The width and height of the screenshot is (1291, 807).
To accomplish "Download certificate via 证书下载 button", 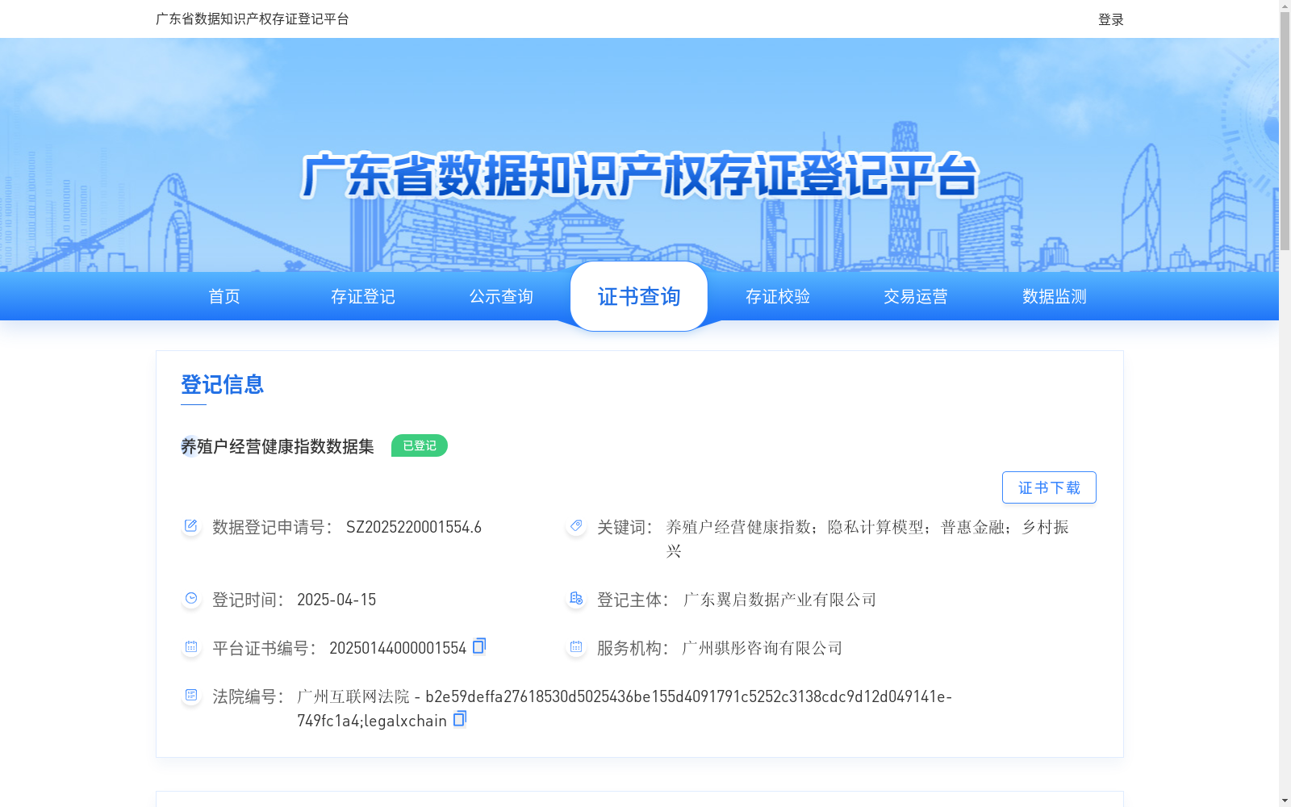I will 1049,487.
